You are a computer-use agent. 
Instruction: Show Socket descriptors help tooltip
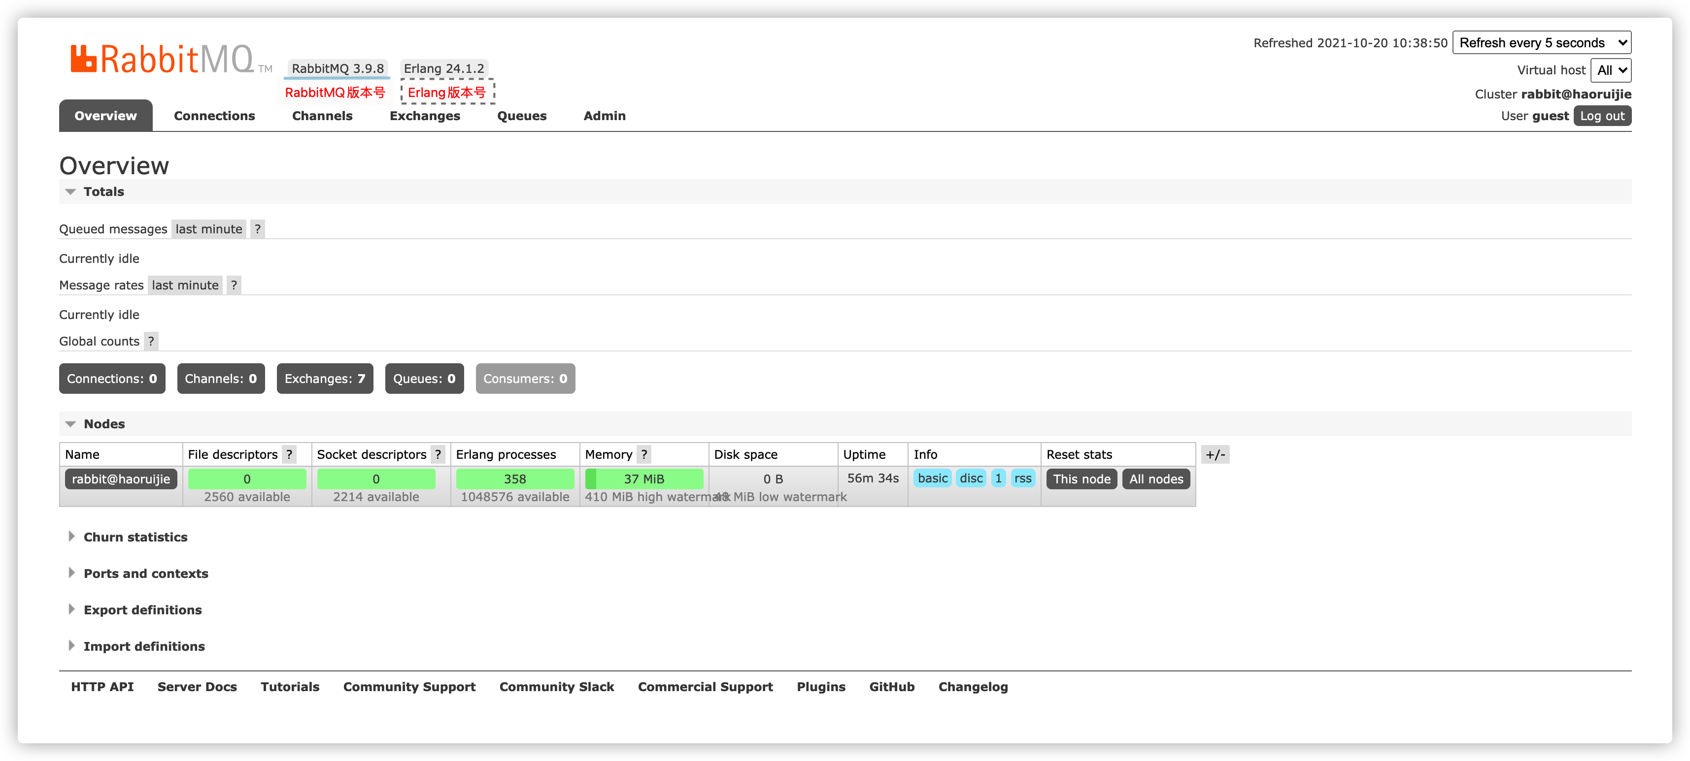click(438, 454)
